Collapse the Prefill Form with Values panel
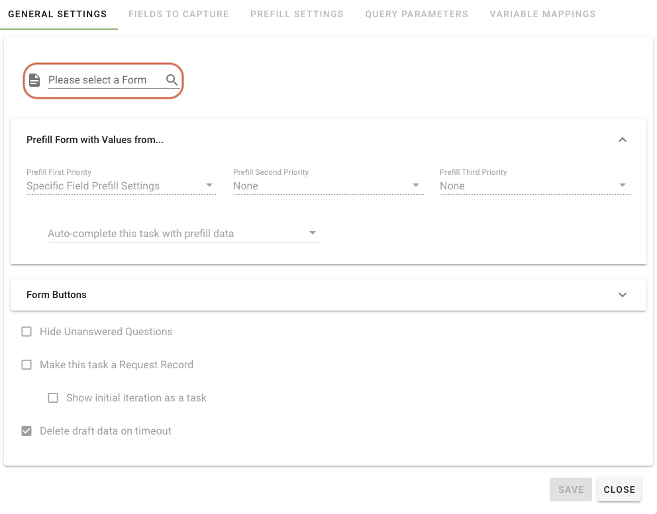The height and width of the screenshot is (514, 657). pos(622,140)
